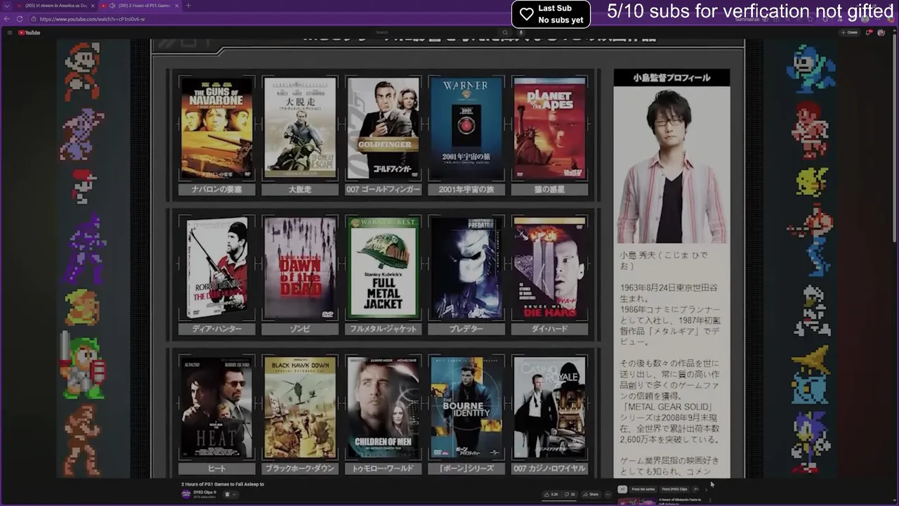Image resolution: width=899 pixels, height=506 pixels.
Task: Show more filter chips with right chevron
Action: [x=706, y=489]
